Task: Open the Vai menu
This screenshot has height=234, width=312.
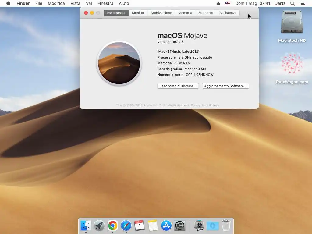Action: pos(89,3)
